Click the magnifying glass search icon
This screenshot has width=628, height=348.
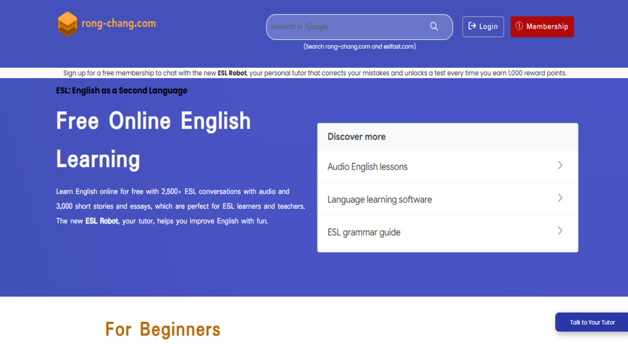coord(434,27)
